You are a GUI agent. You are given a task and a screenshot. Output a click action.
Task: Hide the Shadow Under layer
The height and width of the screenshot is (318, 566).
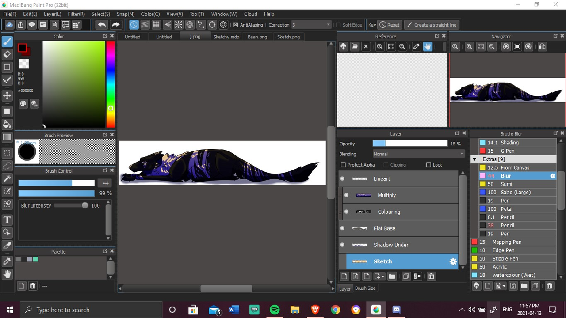pyautogui.click(x=342, y=245)
